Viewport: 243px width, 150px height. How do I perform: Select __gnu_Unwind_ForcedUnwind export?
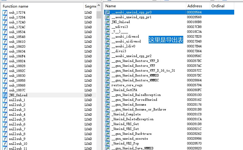169,100
